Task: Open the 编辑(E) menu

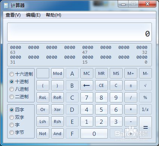Action: pos(33,15)
